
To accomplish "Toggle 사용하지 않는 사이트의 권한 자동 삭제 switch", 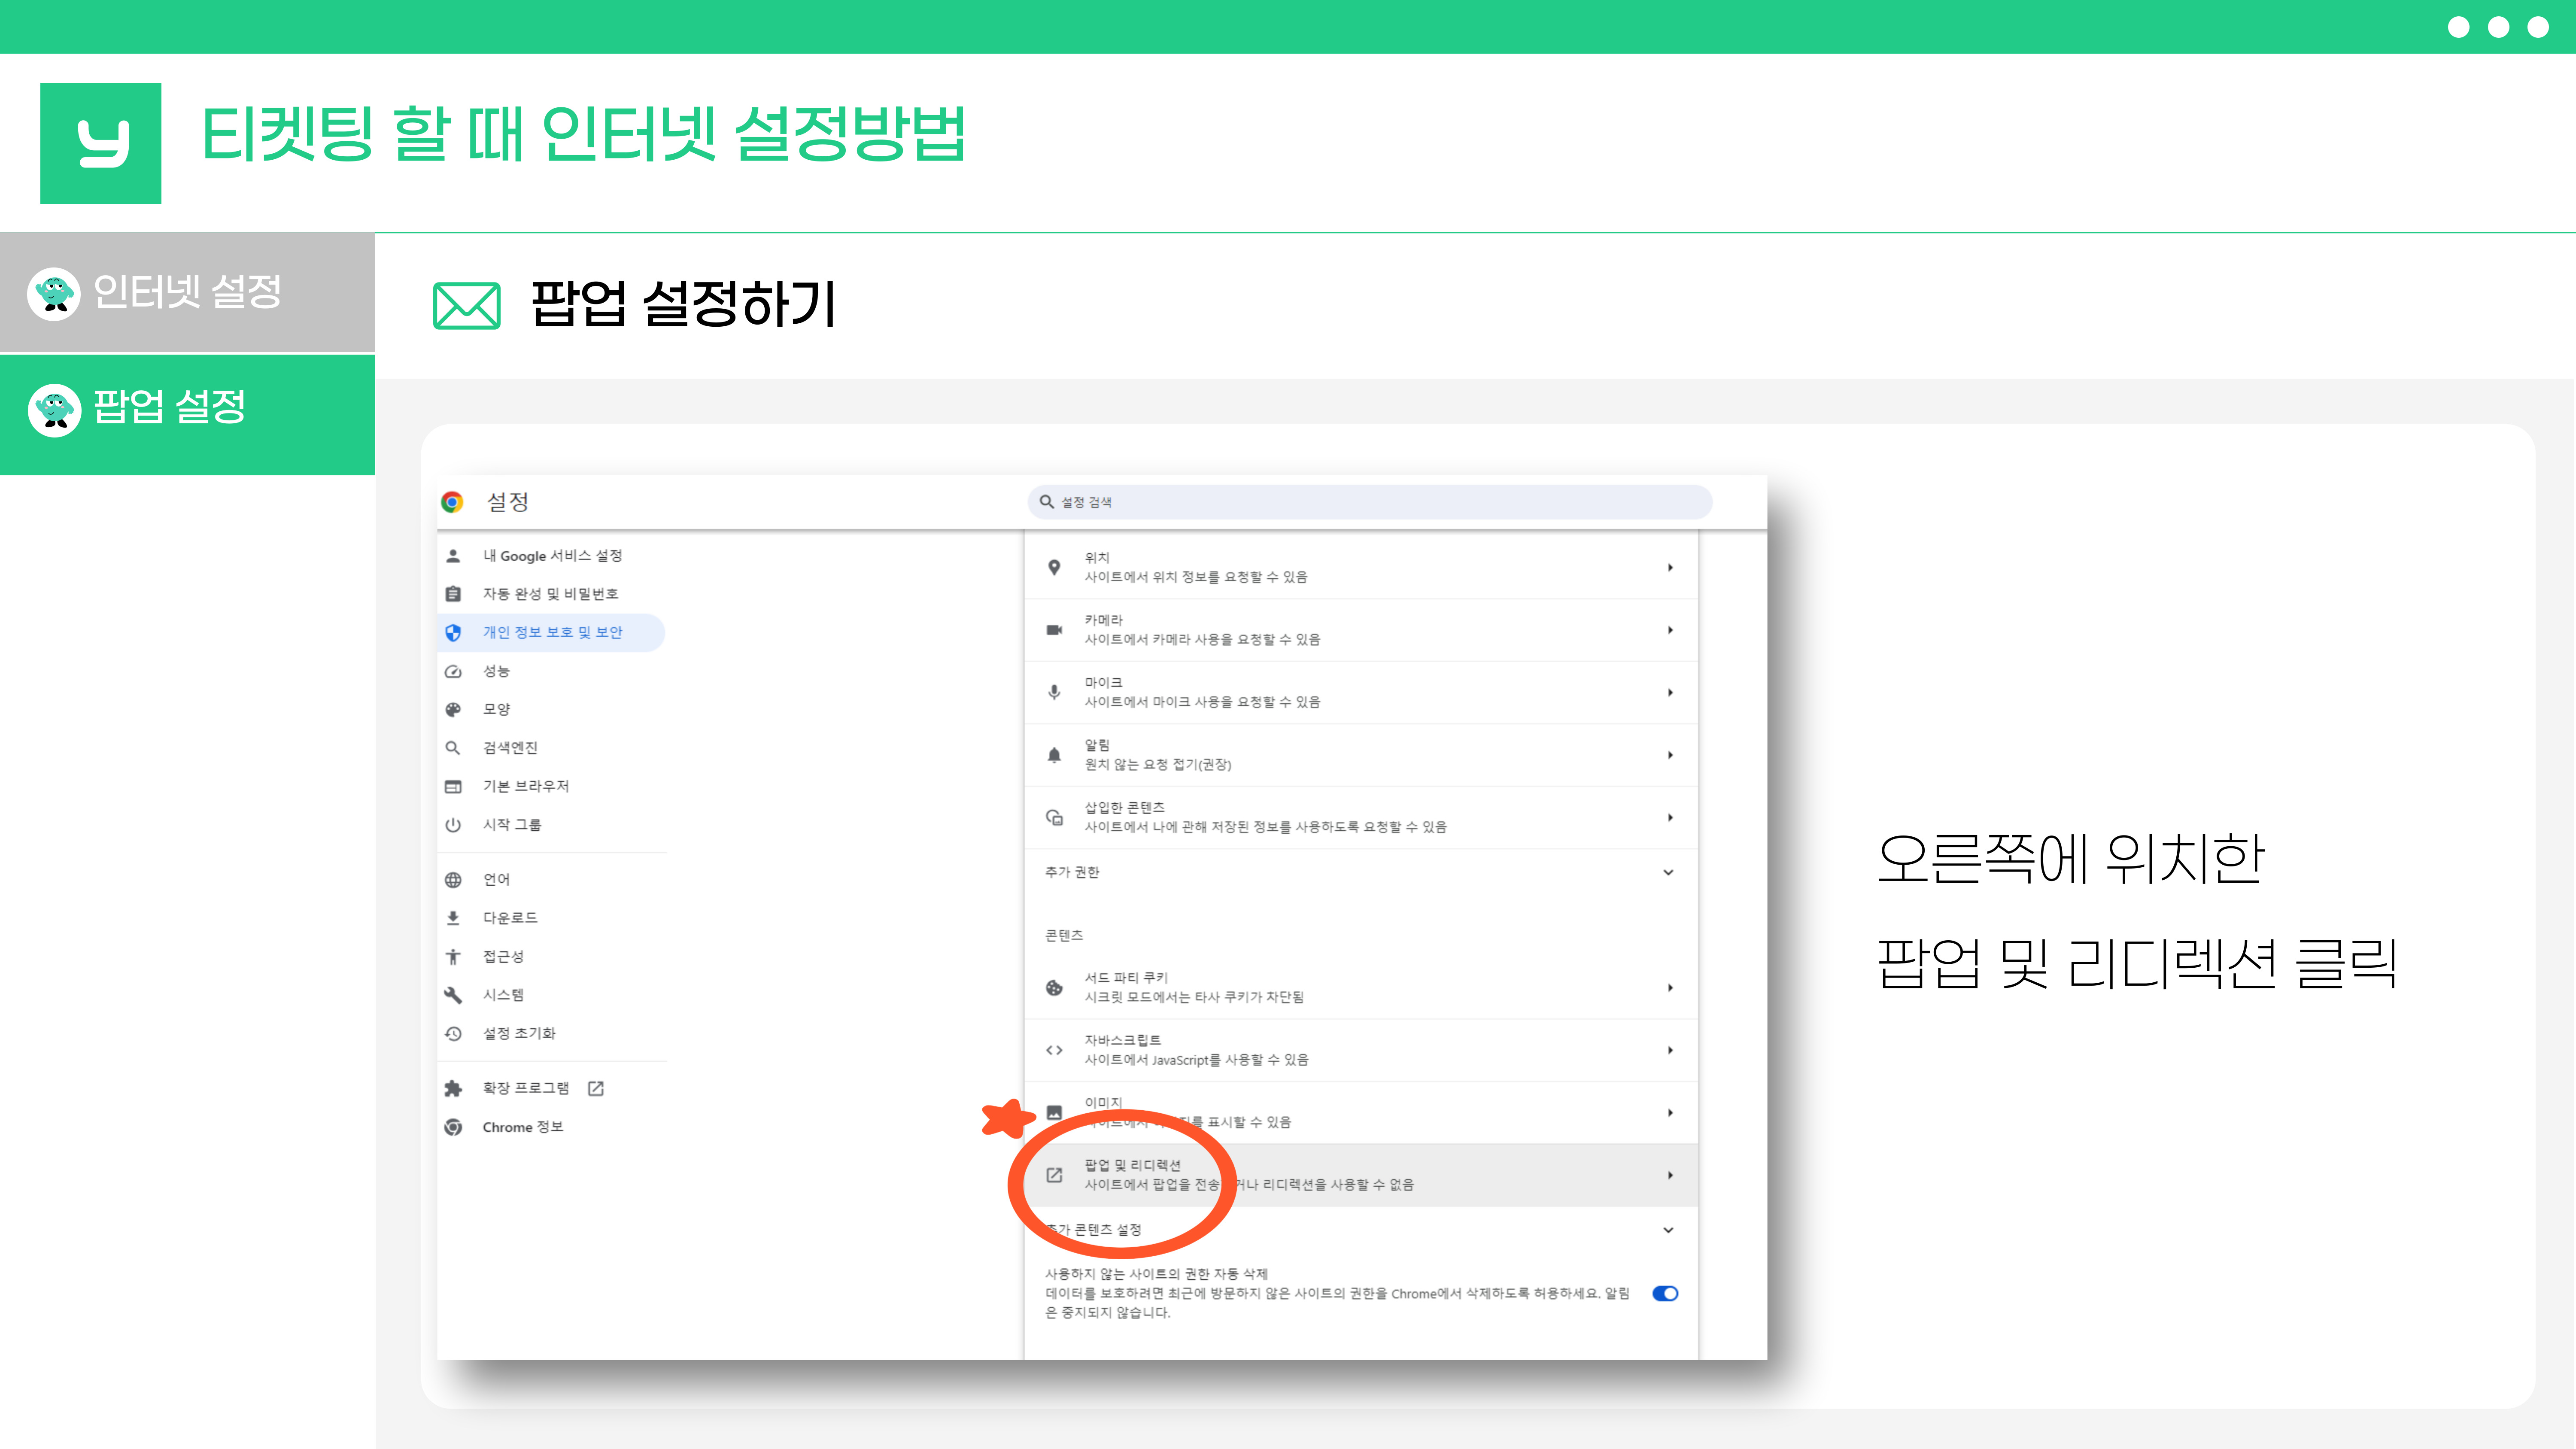I will point(1665,1293).
